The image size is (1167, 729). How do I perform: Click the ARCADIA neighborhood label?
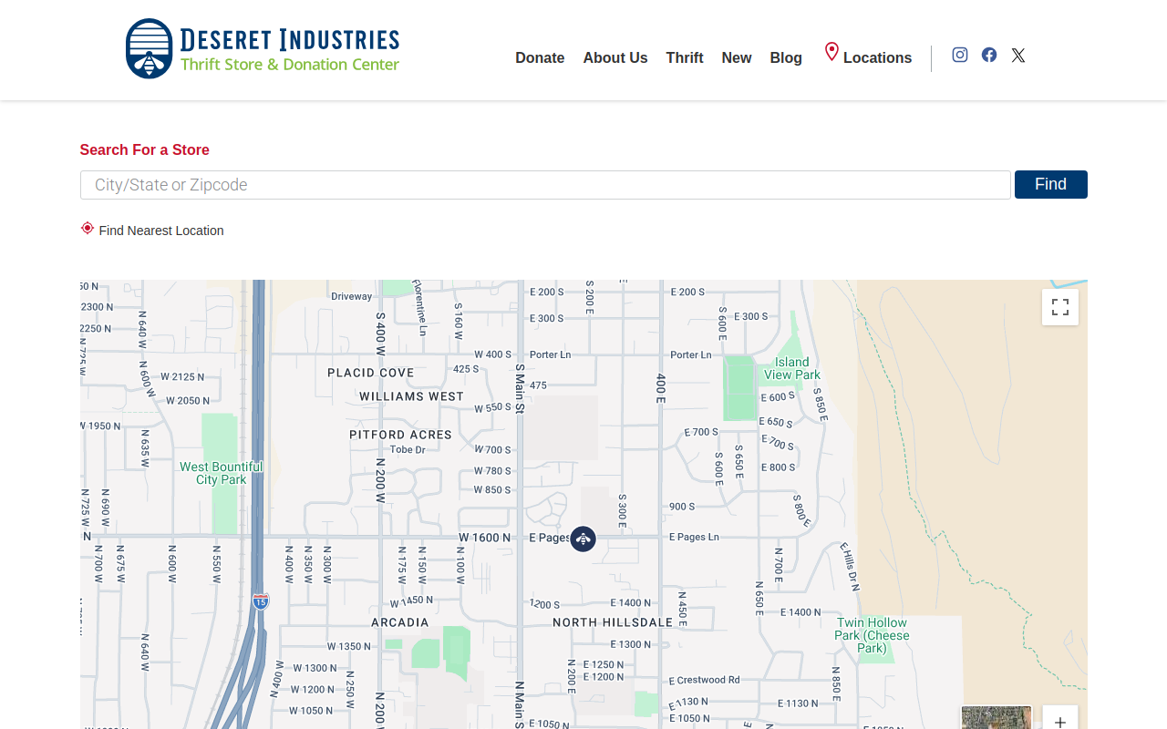point(400,622)
